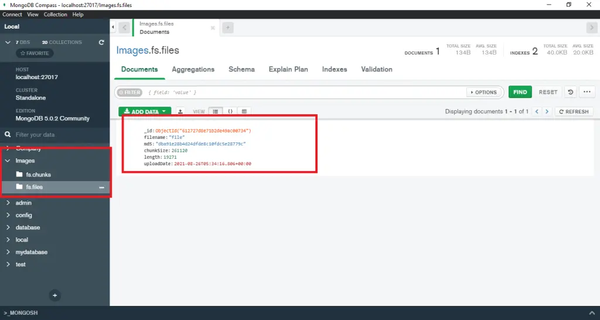Open the Validation tab
This screenshot has height=320, width=600.
point(377,69)
